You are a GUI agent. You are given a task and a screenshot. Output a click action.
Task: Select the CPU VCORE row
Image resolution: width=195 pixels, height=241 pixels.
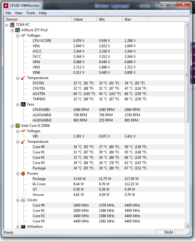click(x=108, y=41)
